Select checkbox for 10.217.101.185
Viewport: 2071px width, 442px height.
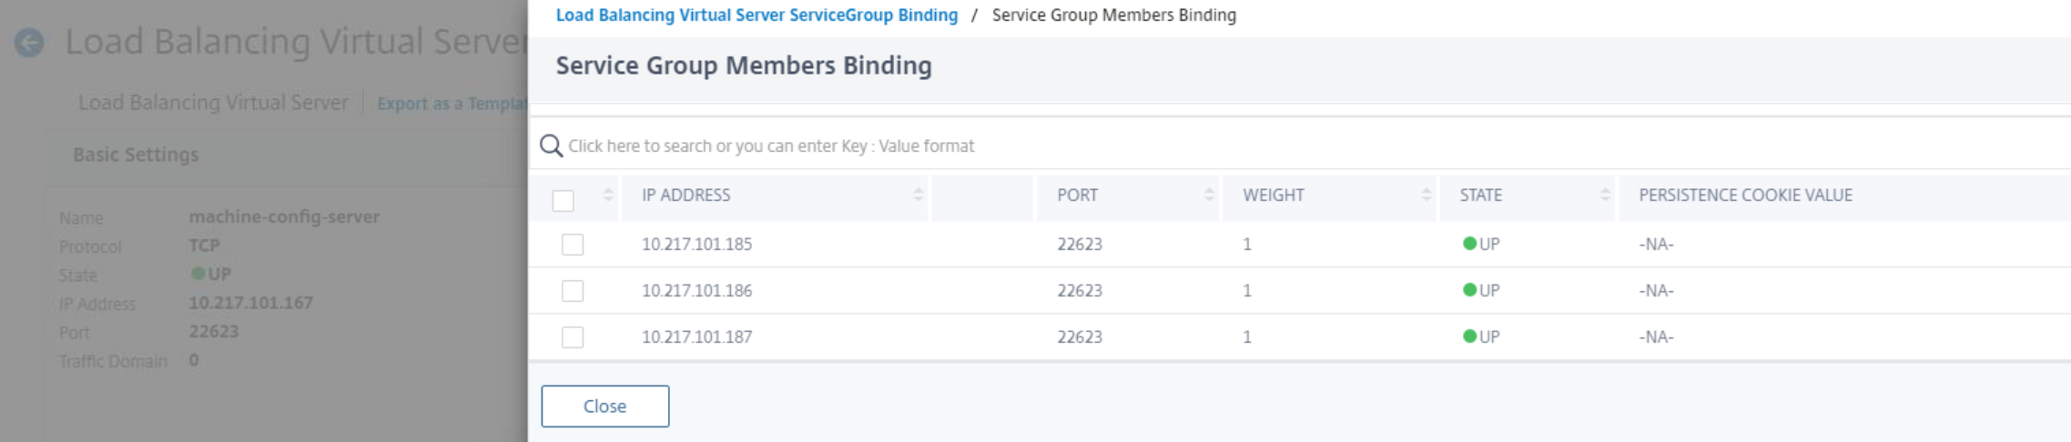(573, 245)
